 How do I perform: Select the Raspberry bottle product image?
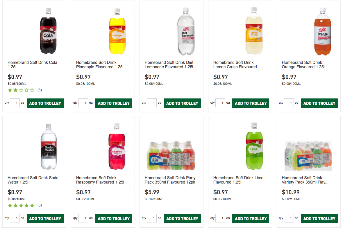[x=117, y=146]
